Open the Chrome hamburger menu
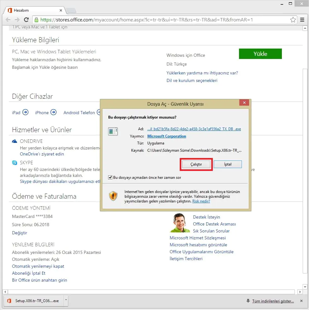The image size is (309, 310). click(302, 20)
